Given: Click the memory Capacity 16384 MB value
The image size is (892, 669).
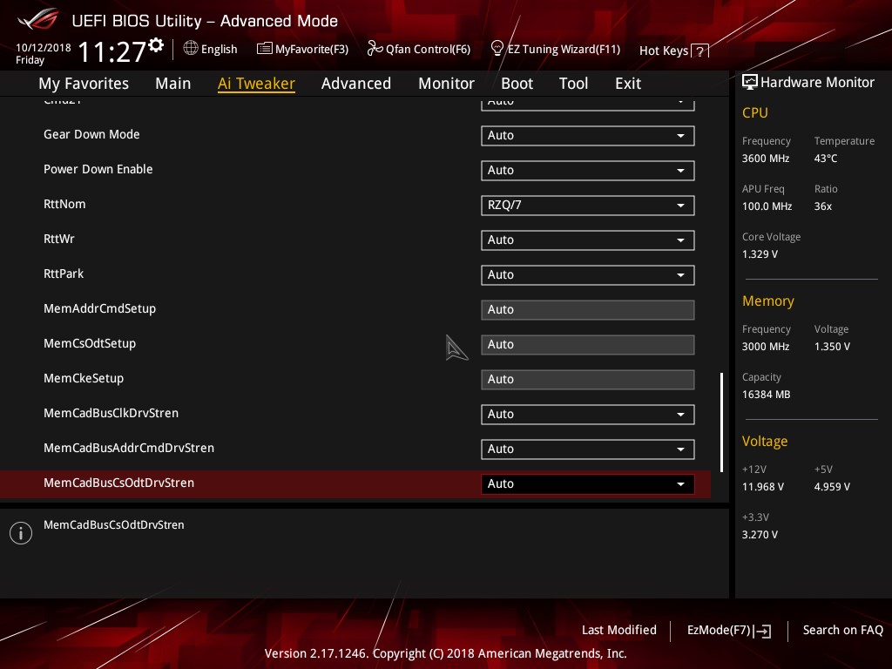Looking at the screenshot, I should click(x=767, y=395).
